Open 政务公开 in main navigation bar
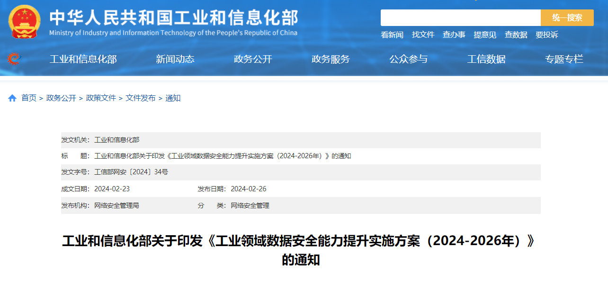The image size is (608, 281). (x=253, y=59)
